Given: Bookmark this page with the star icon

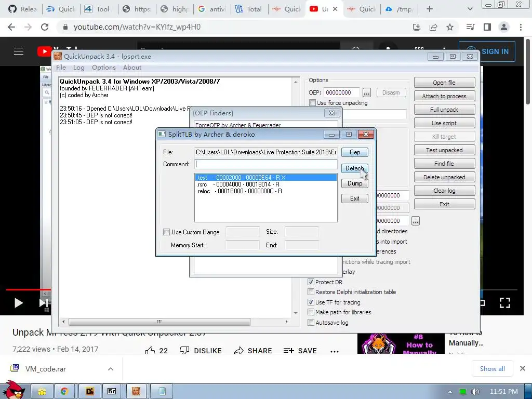Looking at the screenshot, I should point(450,27).
